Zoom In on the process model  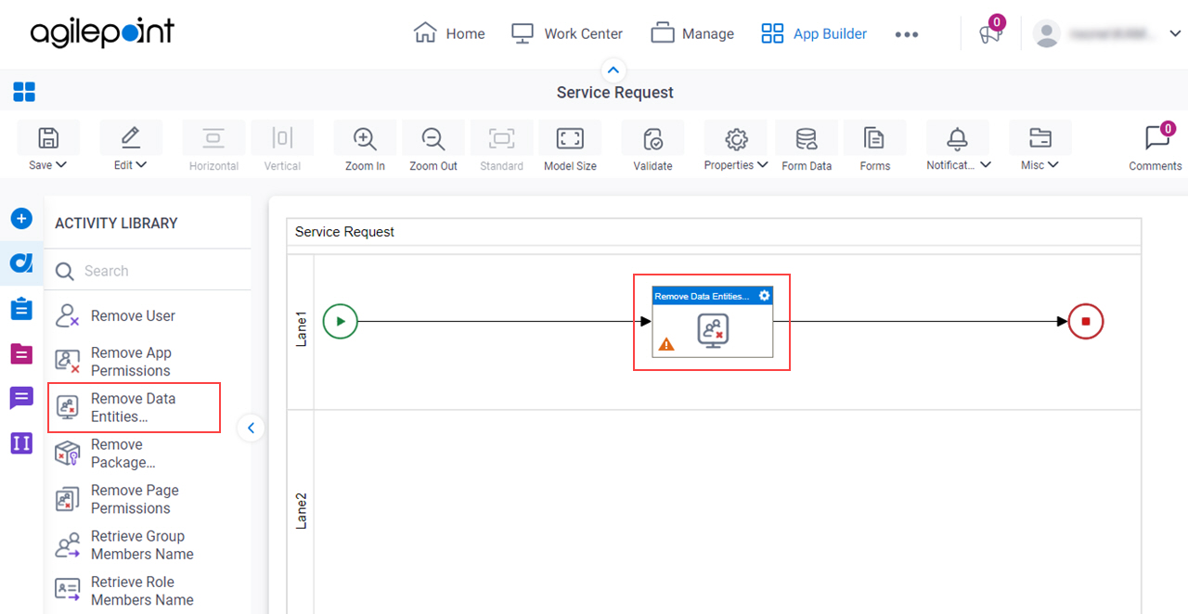365,147
